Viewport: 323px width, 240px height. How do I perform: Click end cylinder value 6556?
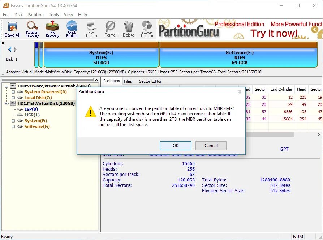[288, 112]
